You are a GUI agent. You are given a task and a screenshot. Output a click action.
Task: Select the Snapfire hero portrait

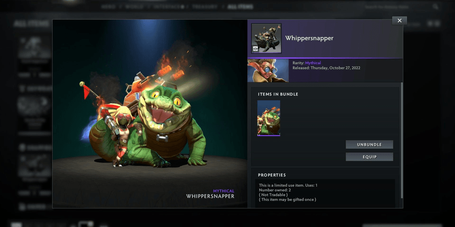pos(268,71)
